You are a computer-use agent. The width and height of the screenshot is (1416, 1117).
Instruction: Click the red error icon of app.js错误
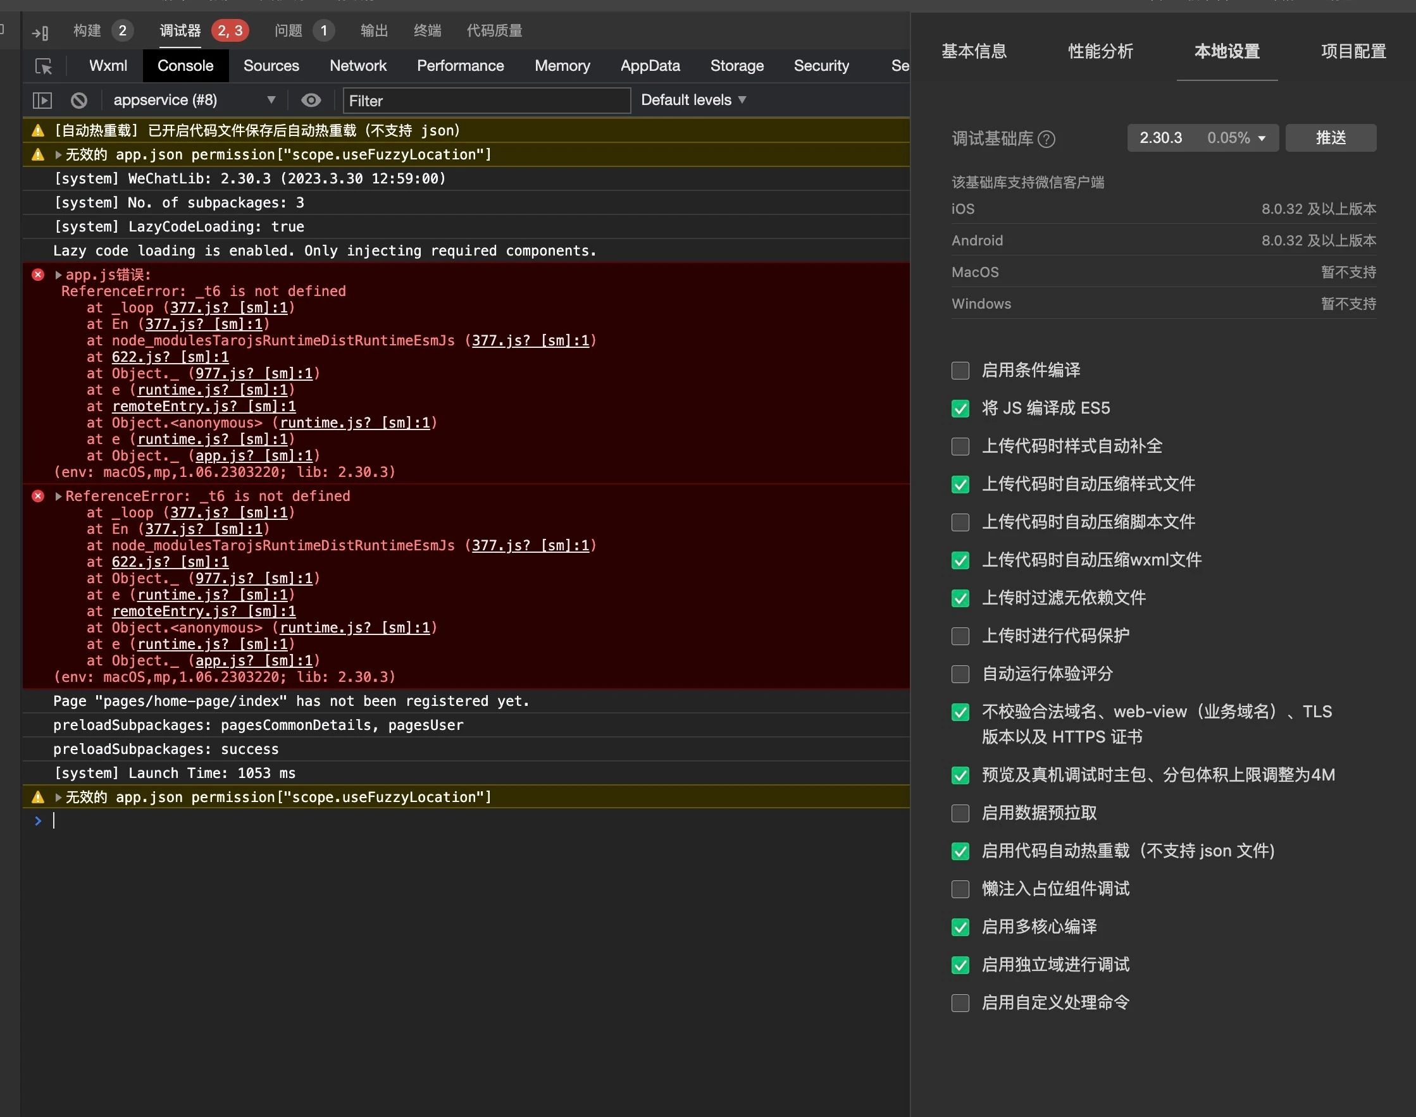coord(38,275)
